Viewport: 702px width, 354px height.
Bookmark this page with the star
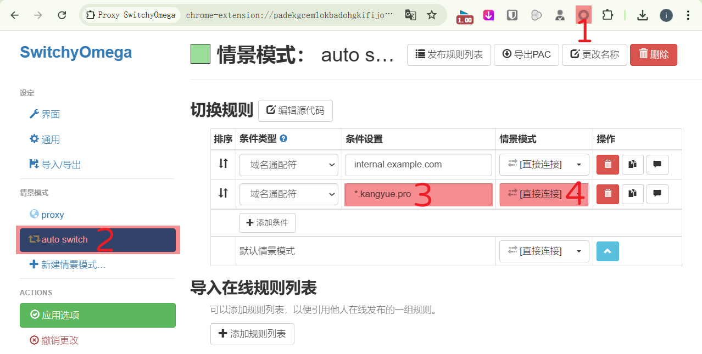coord(432,15)
